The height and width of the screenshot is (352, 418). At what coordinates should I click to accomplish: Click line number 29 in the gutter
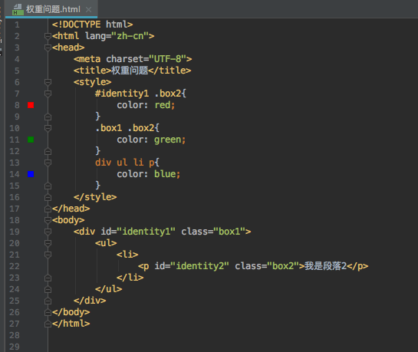(15, 347)
